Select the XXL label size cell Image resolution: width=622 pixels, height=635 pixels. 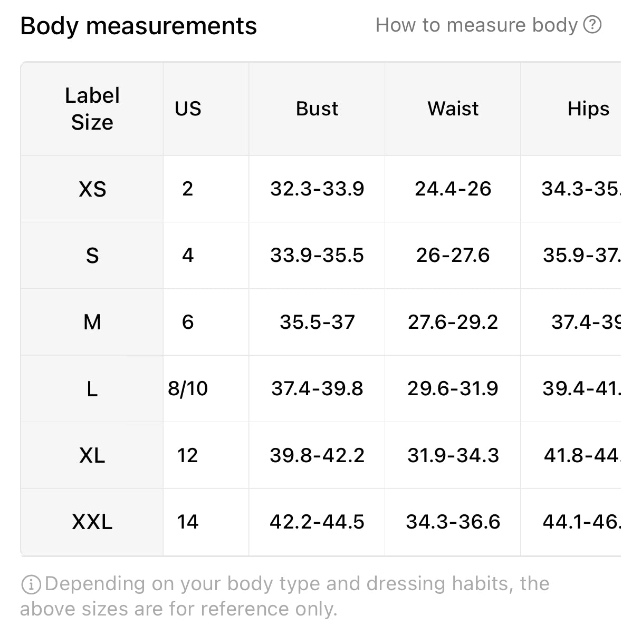[92, 522]
